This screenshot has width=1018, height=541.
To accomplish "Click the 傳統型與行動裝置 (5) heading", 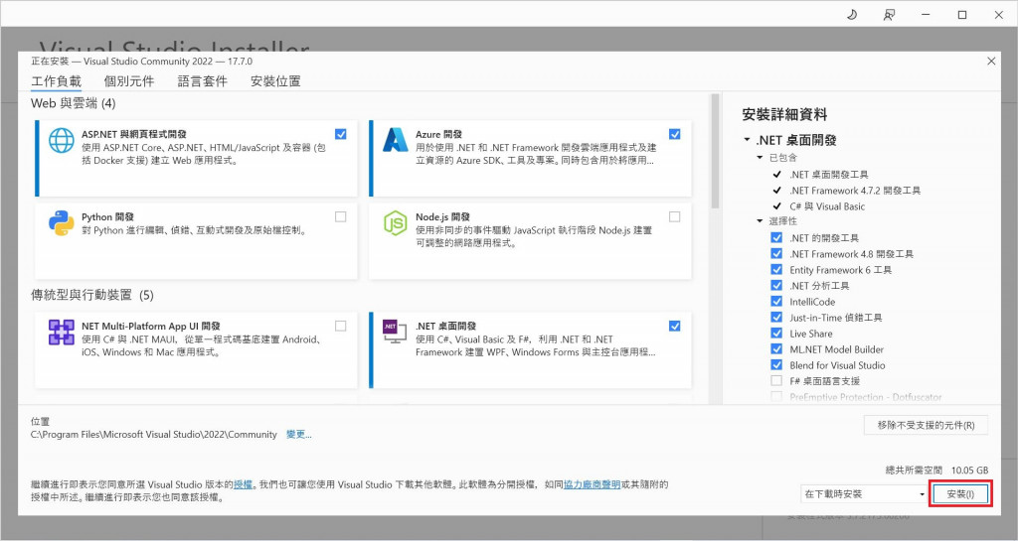I will [92, 295].
